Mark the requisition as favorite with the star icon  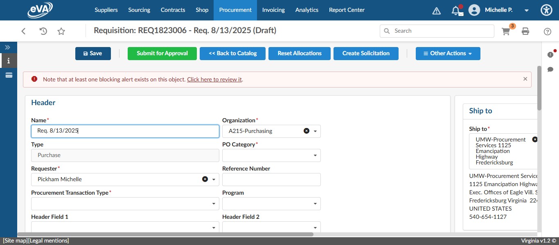coord(61,31)
